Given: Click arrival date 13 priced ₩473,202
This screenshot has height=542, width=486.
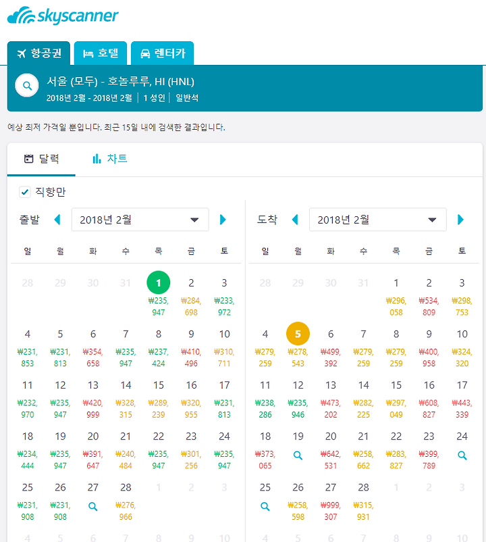Looking at the screenshot, I should coord(331,399).
